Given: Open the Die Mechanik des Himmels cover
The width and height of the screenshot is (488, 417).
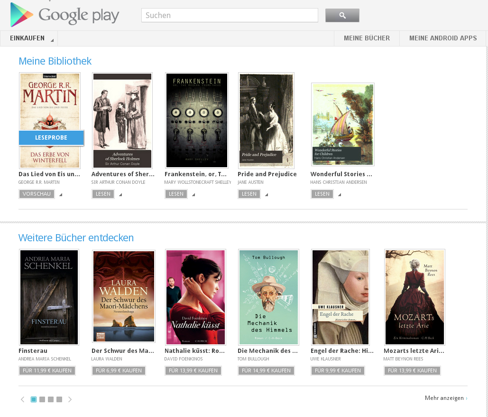Looking at the screenshot, I should pyautogui.click(x=268, y=297).
